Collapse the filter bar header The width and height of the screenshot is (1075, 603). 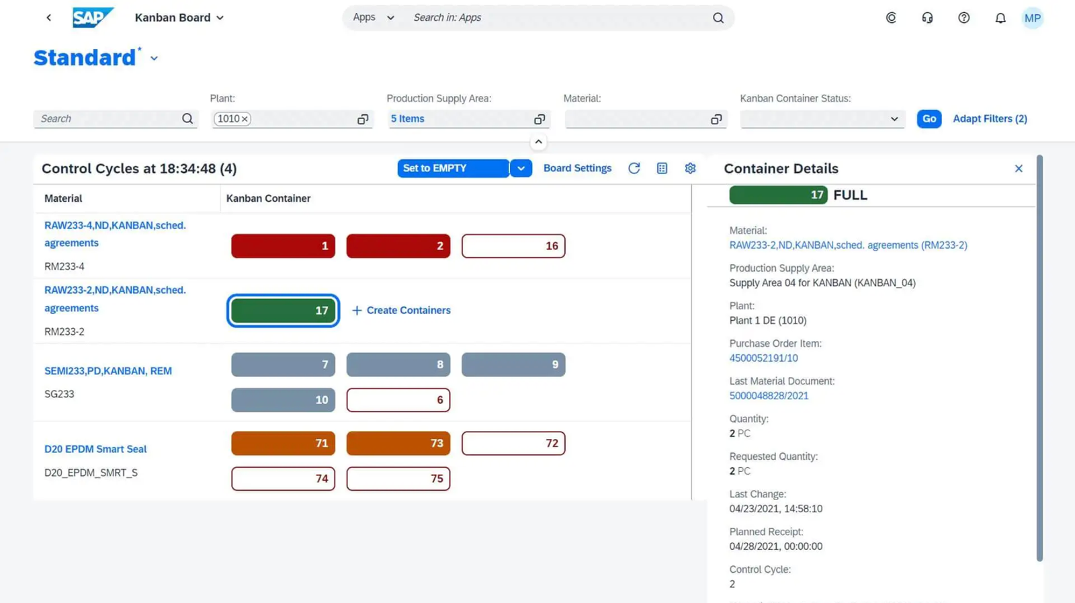pos(538,142)
